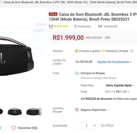The width and height of the screenshot is (137, 133).
Task: Click the help icon beside Moedas Shopee
Action: click(x=132, y=51)
